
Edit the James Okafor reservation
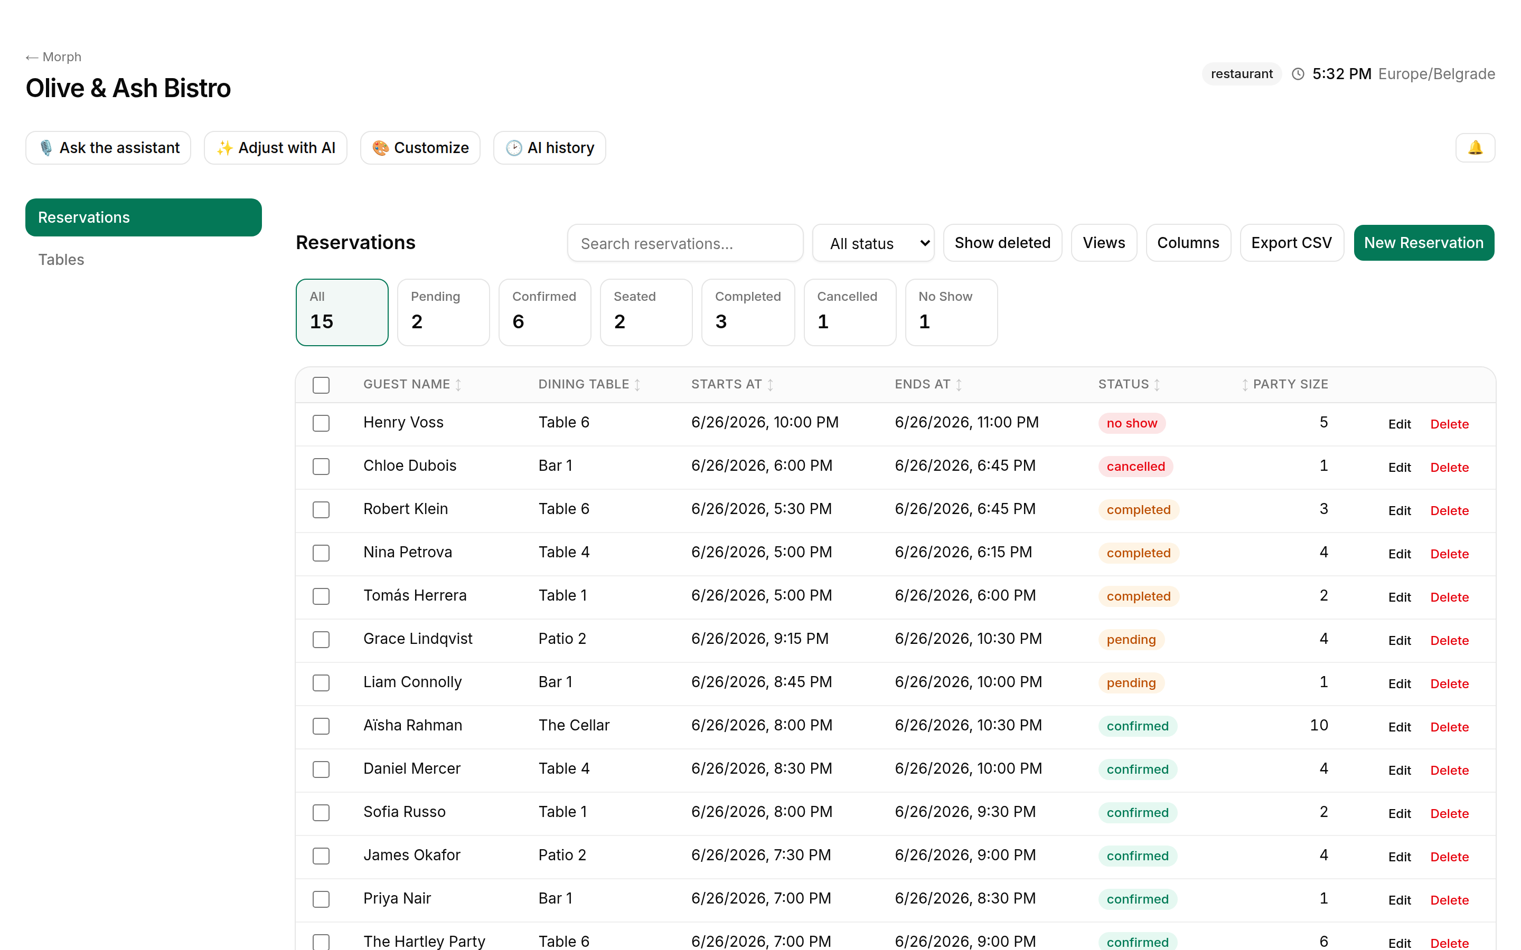tap(1399, 858)
